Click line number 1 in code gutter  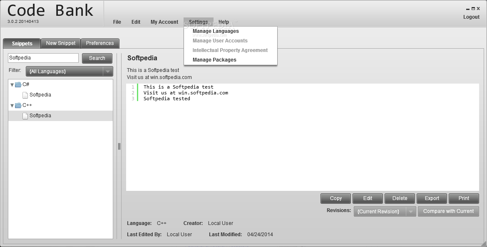pos(133,87)
